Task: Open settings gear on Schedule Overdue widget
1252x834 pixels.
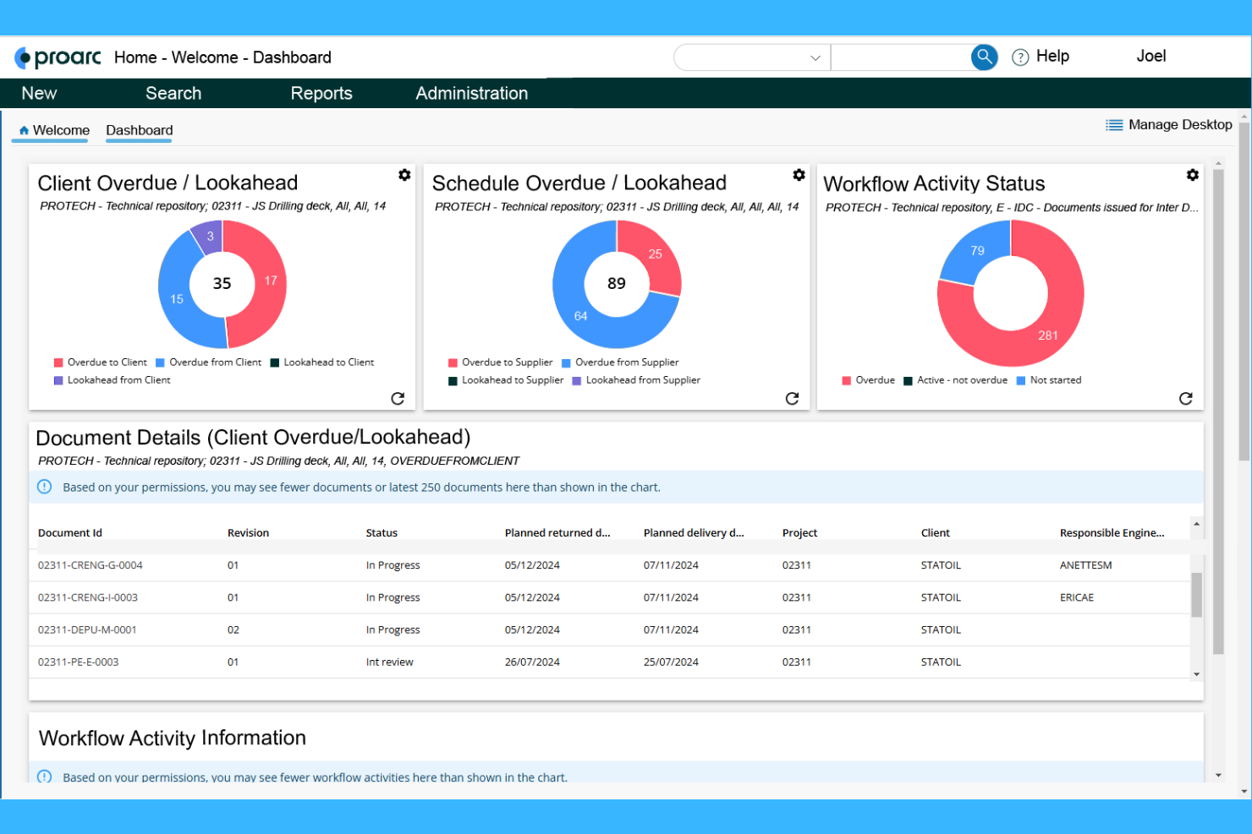Action: (x=799, y=175)
